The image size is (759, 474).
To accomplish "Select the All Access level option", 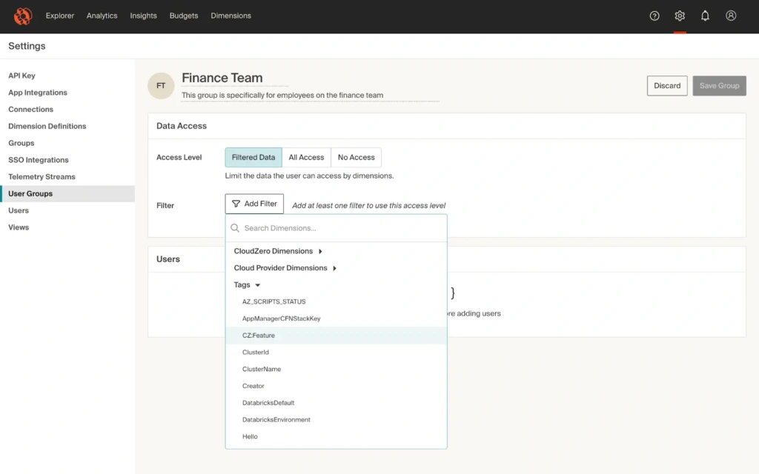I will coord(306,157).
